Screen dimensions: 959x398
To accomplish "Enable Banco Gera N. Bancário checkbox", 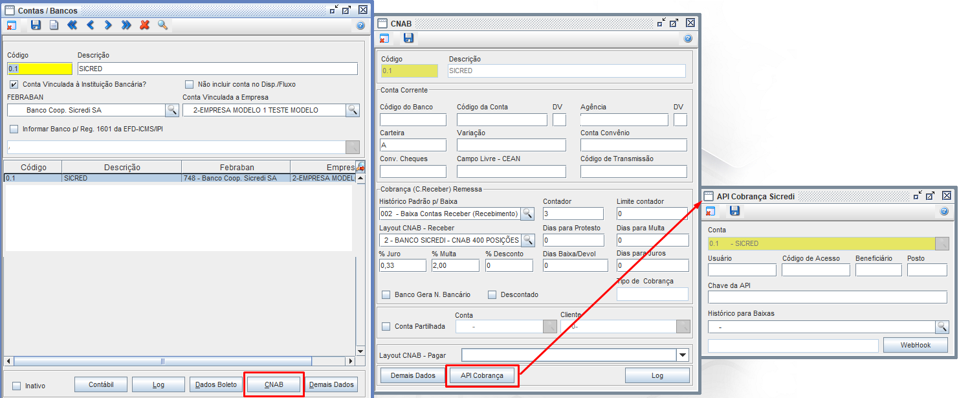I will [x=386, y=294].
